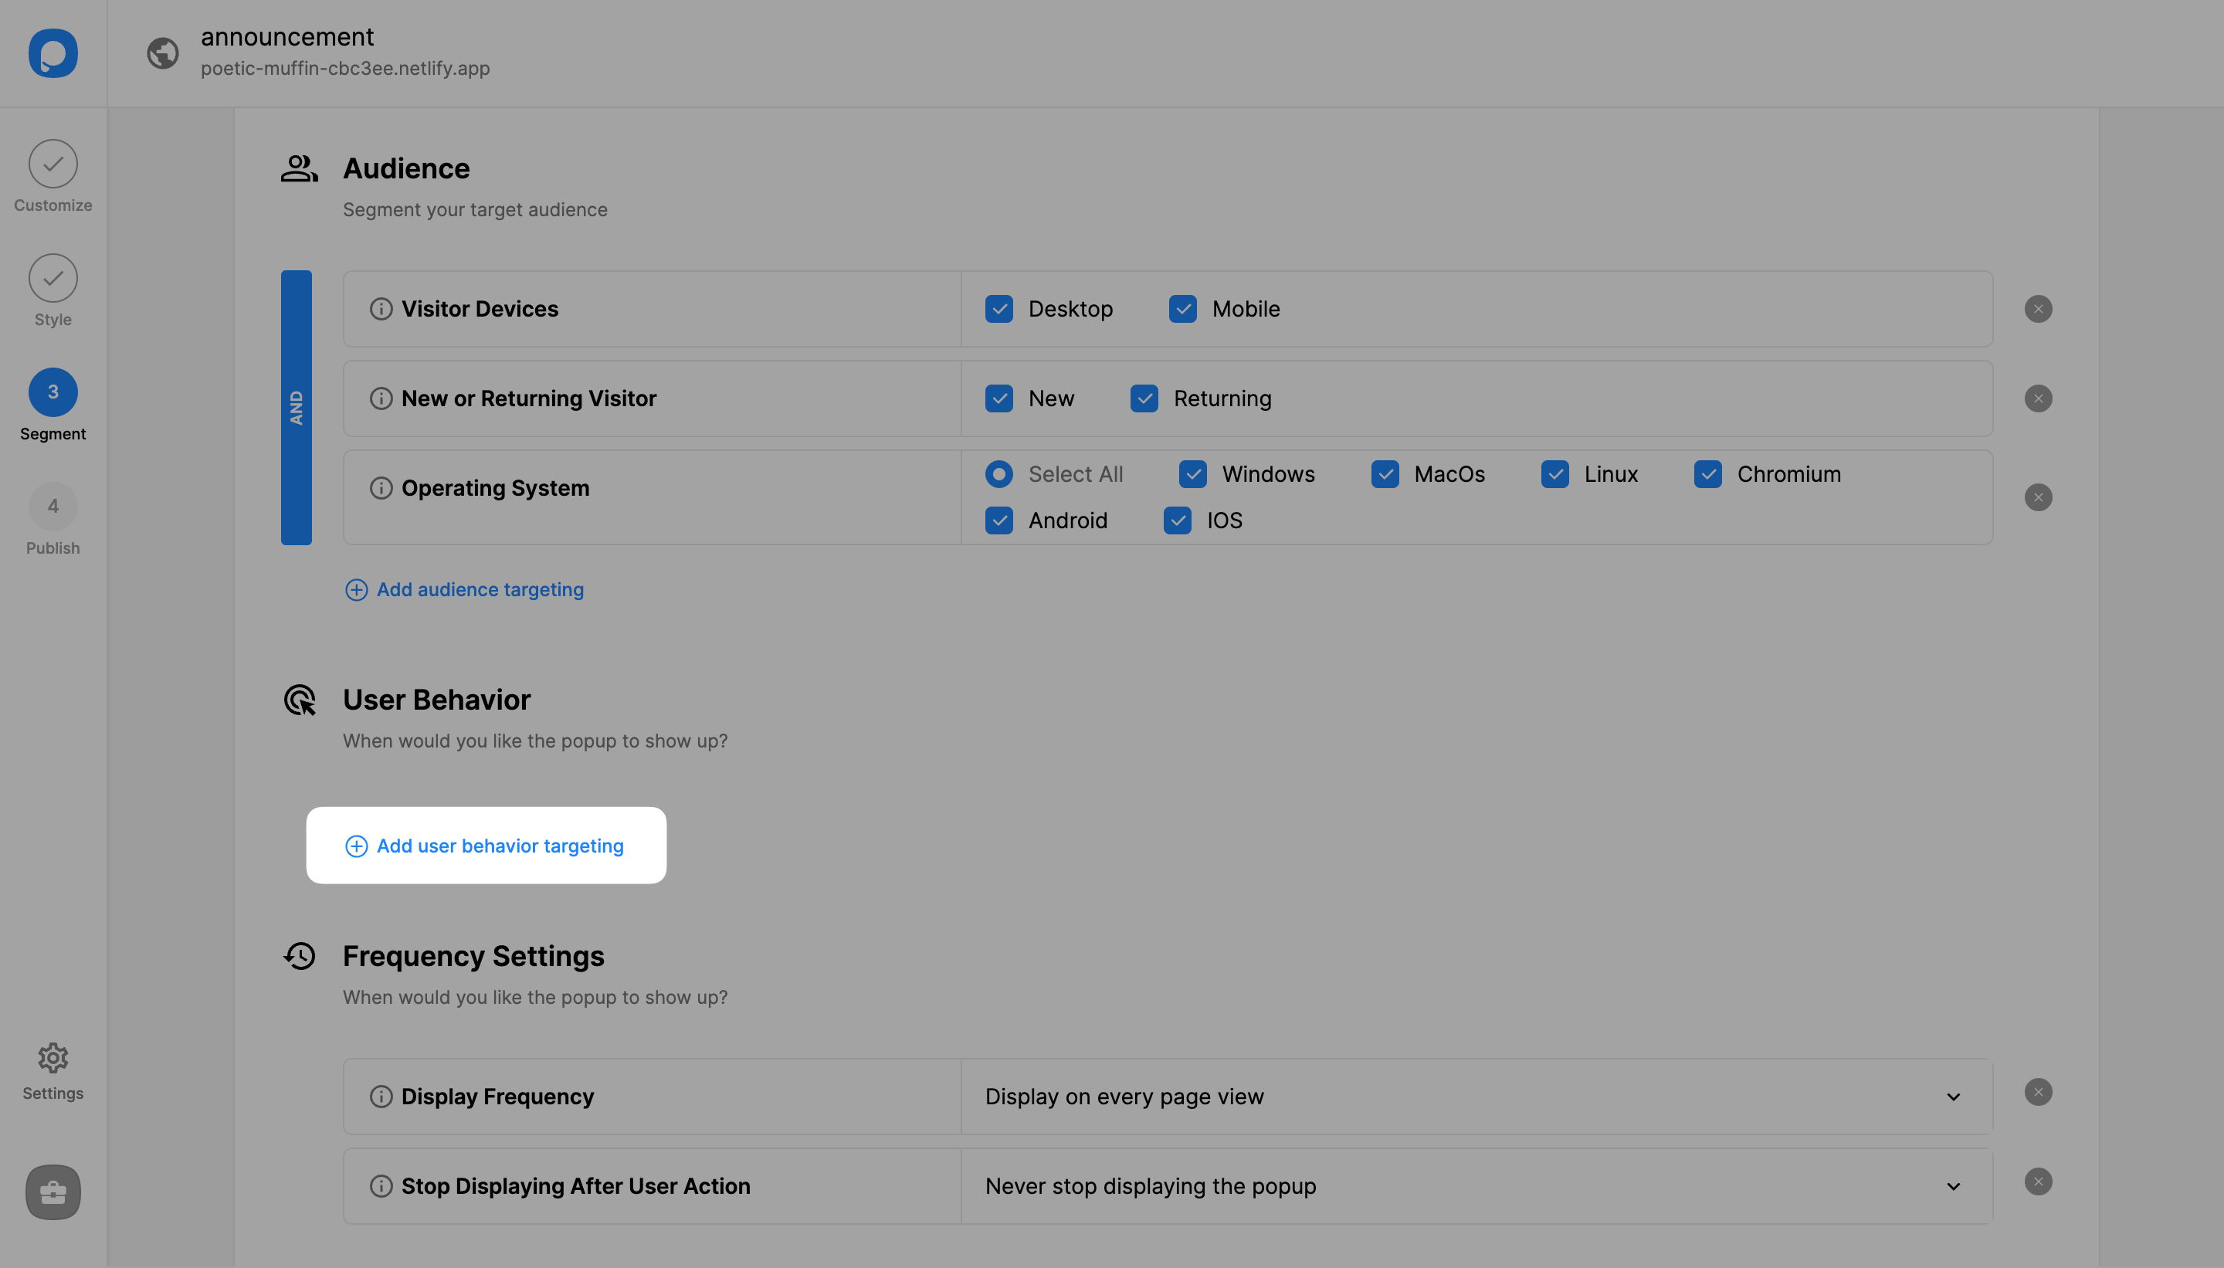This screenshot has width=2224, height=1268.
Task: Delete the Display Frequency setting row
Action: click(2038, 1092)
